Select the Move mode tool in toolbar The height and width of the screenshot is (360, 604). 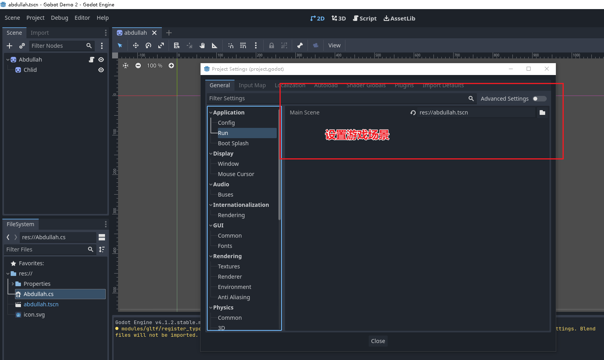coord(136,45)
